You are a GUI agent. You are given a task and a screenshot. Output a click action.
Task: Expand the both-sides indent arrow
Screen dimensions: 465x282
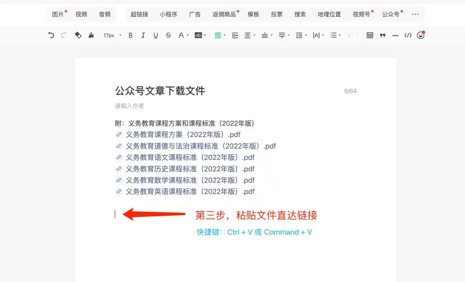tap(254, 36)
